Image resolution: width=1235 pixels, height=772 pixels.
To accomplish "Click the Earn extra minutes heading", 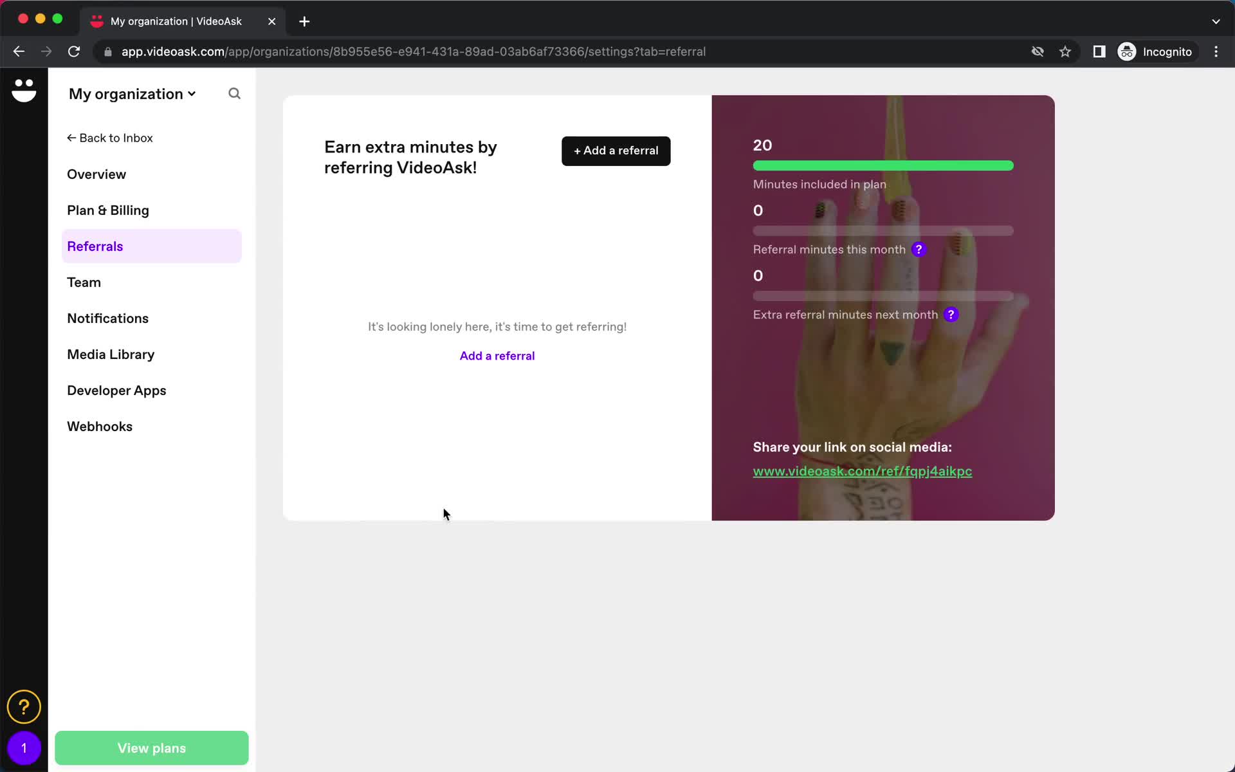I will point(410,157).
